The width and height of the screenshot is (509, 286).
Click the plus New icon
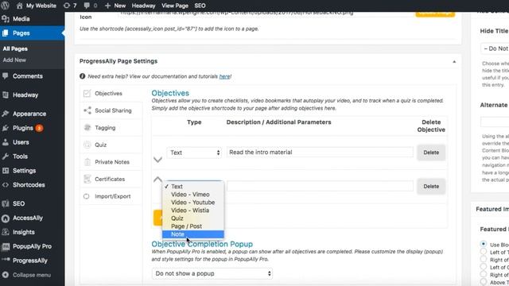point(108,6)
